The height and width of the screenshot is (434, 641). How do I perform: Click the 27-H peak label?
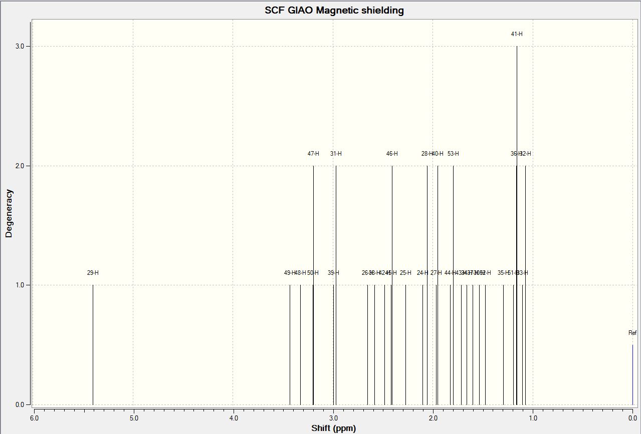click(436, 273)
